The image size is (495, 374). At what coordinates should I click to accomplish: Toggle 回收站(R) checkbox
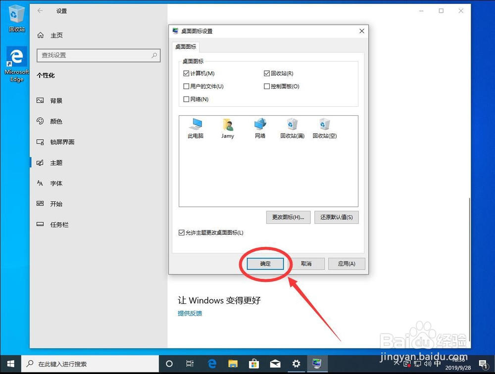click(x=267, y=73)
